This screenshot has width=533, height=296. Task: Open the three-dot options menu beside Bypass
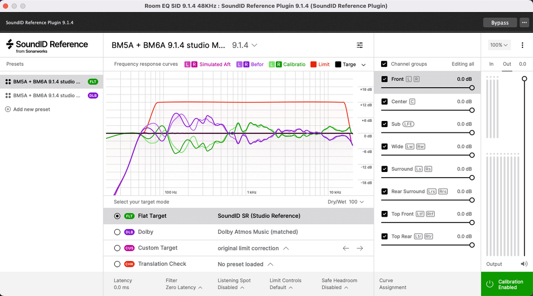[524, 23]
